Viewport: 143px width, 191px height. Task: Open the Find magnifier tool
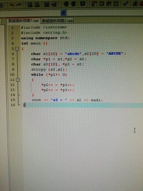pyautogui.click(x=30, y=5)
